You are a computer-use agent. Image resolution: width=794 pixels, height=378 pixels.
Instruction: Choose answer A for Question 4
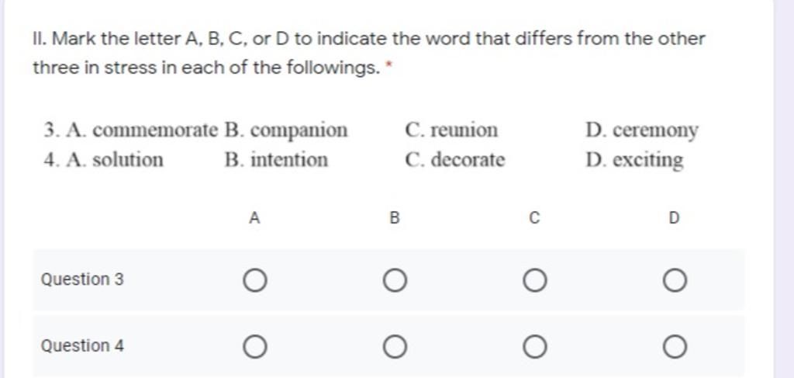[x=254, y=347]
